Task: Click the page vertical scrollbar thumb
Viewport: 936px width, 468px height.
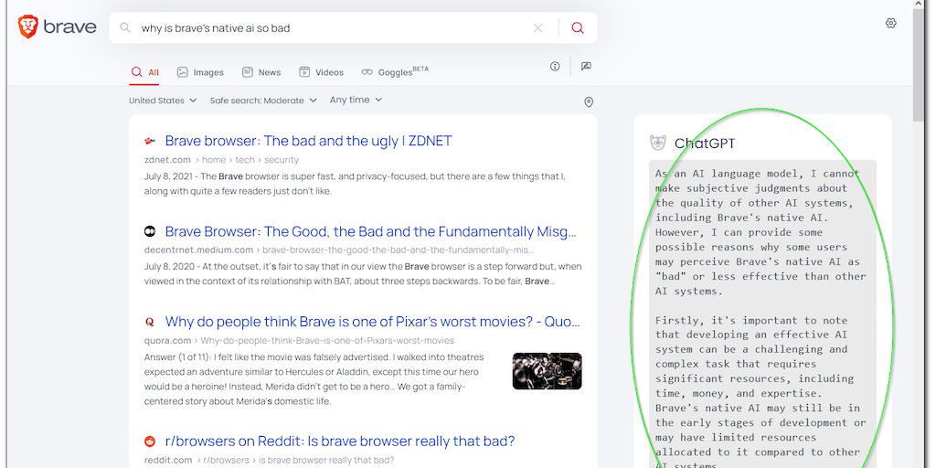Action: [918, 65]
